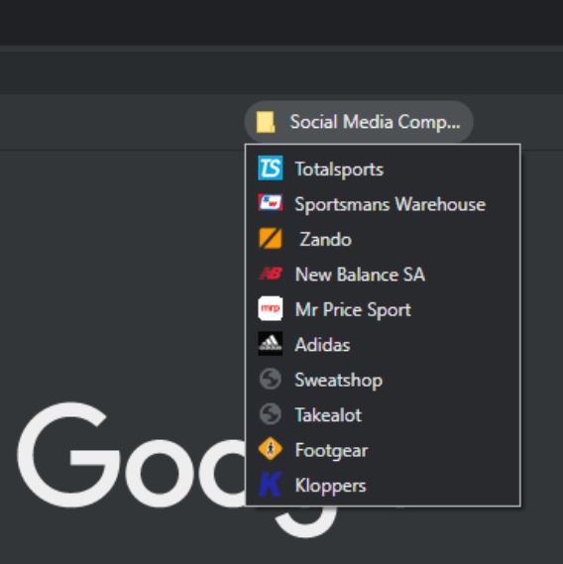Open the Footgear bookmark
The image size is (563, 564).
[x=383, y=450]
